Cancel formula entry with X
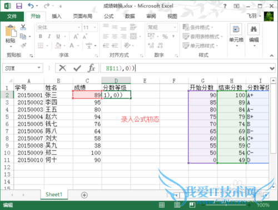The image size is (278, 210). (63, 68)
